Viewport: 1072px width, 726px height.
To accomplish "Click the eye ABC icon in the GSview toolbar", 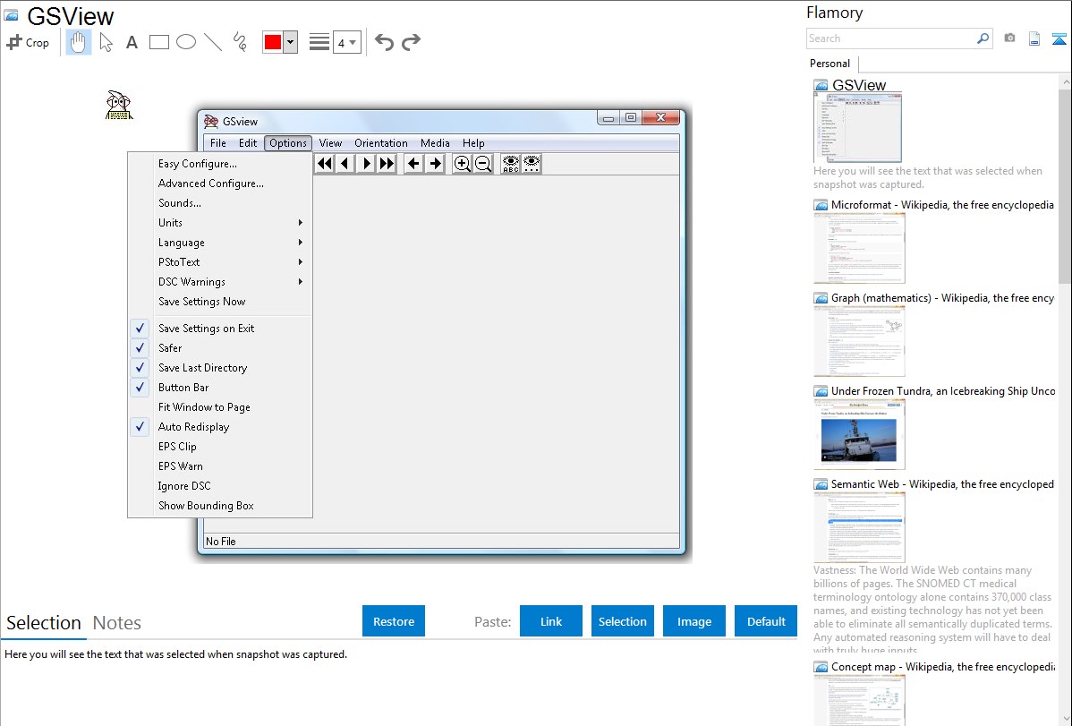I will click(511, 164).
